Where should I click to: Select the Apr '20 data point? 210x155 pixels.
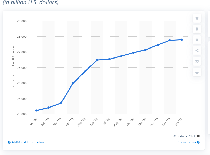pos(73,83)
